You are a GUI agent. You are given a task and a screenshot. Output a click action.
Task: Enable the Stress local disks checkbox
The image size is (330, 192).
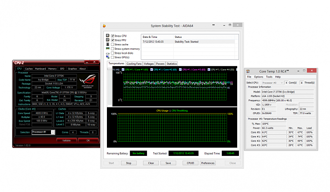pos(112,53)
